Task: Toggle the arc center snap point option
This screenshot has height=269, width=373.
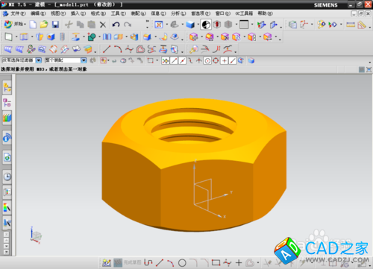Action: tap(207, 60)
